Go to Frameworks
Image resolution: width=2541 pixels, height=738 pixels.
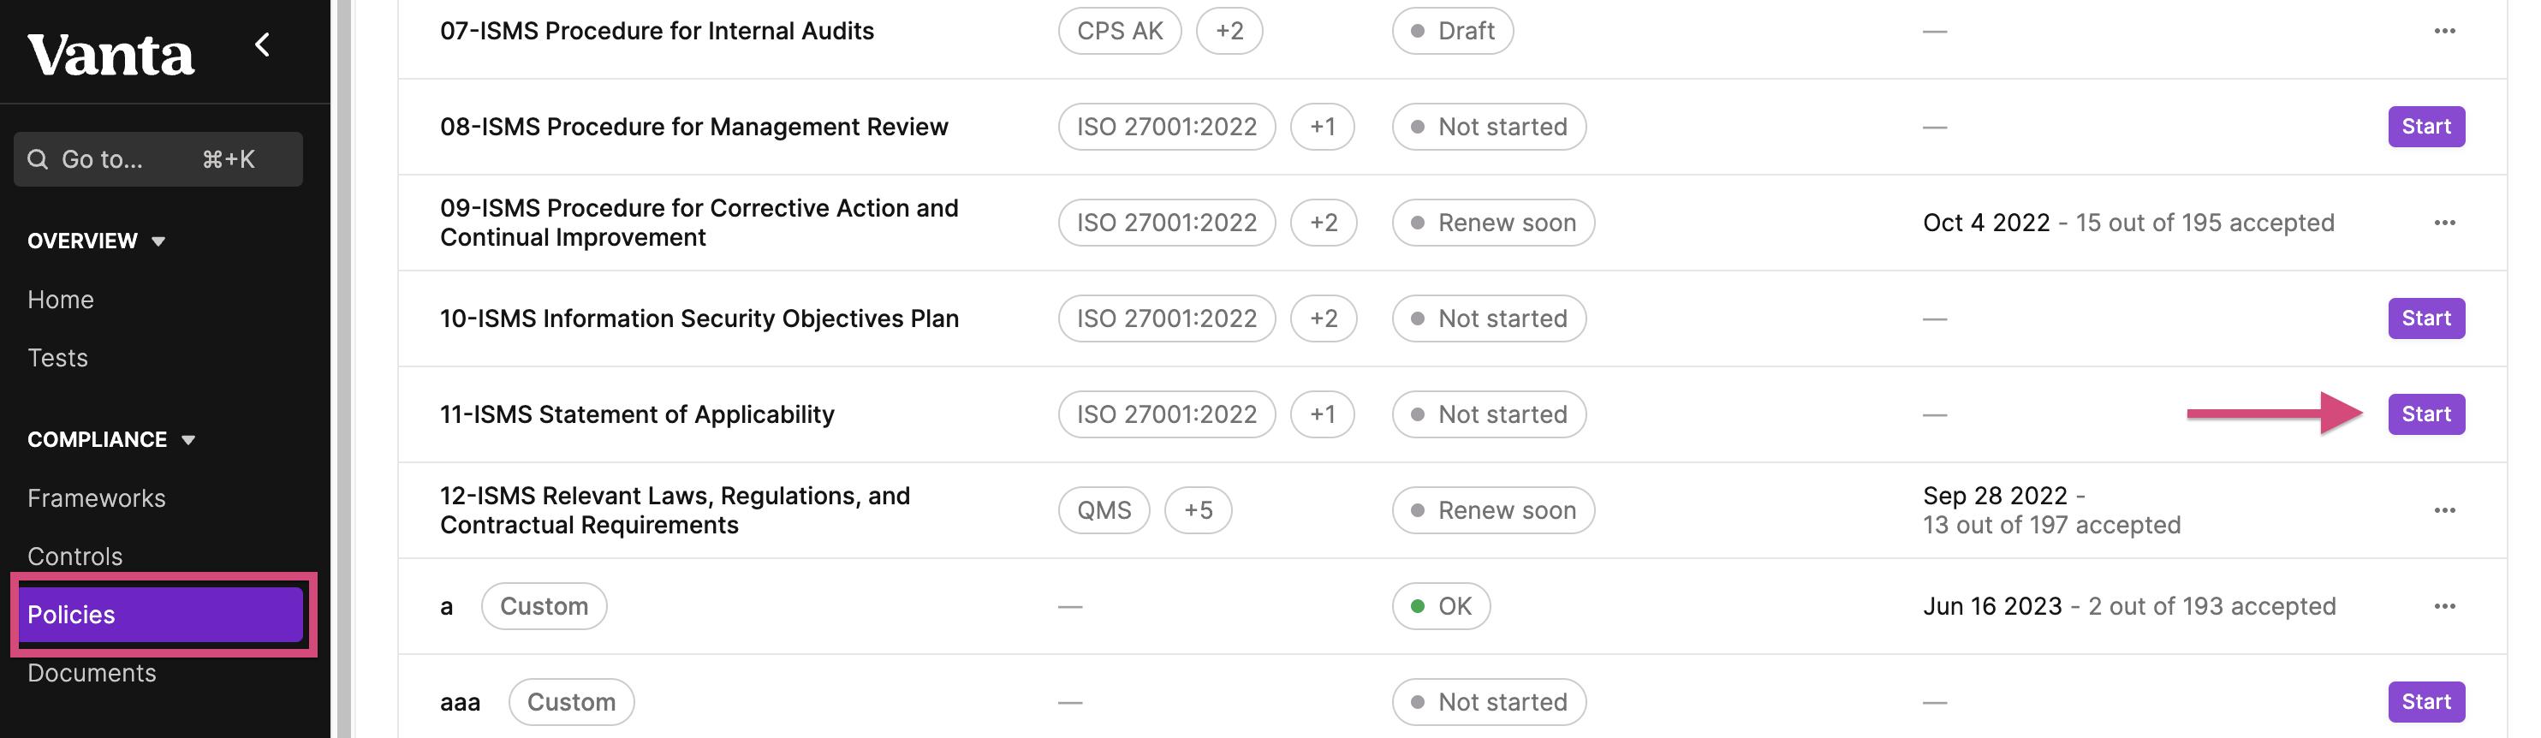point(97,497)
